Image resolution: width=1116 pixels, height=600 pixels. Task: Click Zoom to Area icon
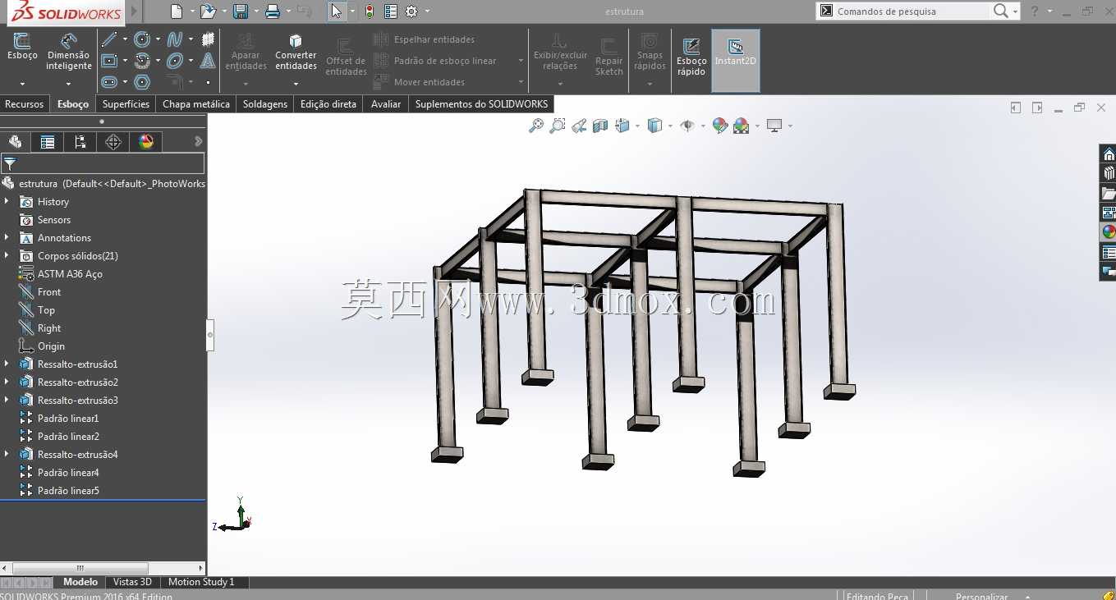(558, 126)
